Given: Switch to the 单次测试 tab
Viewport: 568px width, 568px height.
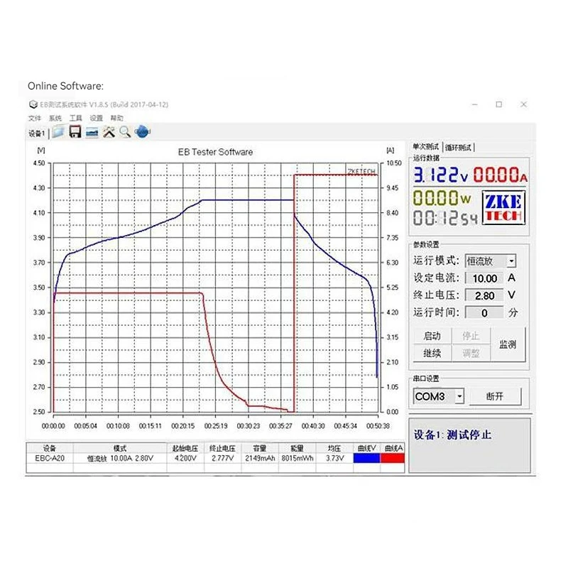Looking at the screenshot, I should [425, 147].
